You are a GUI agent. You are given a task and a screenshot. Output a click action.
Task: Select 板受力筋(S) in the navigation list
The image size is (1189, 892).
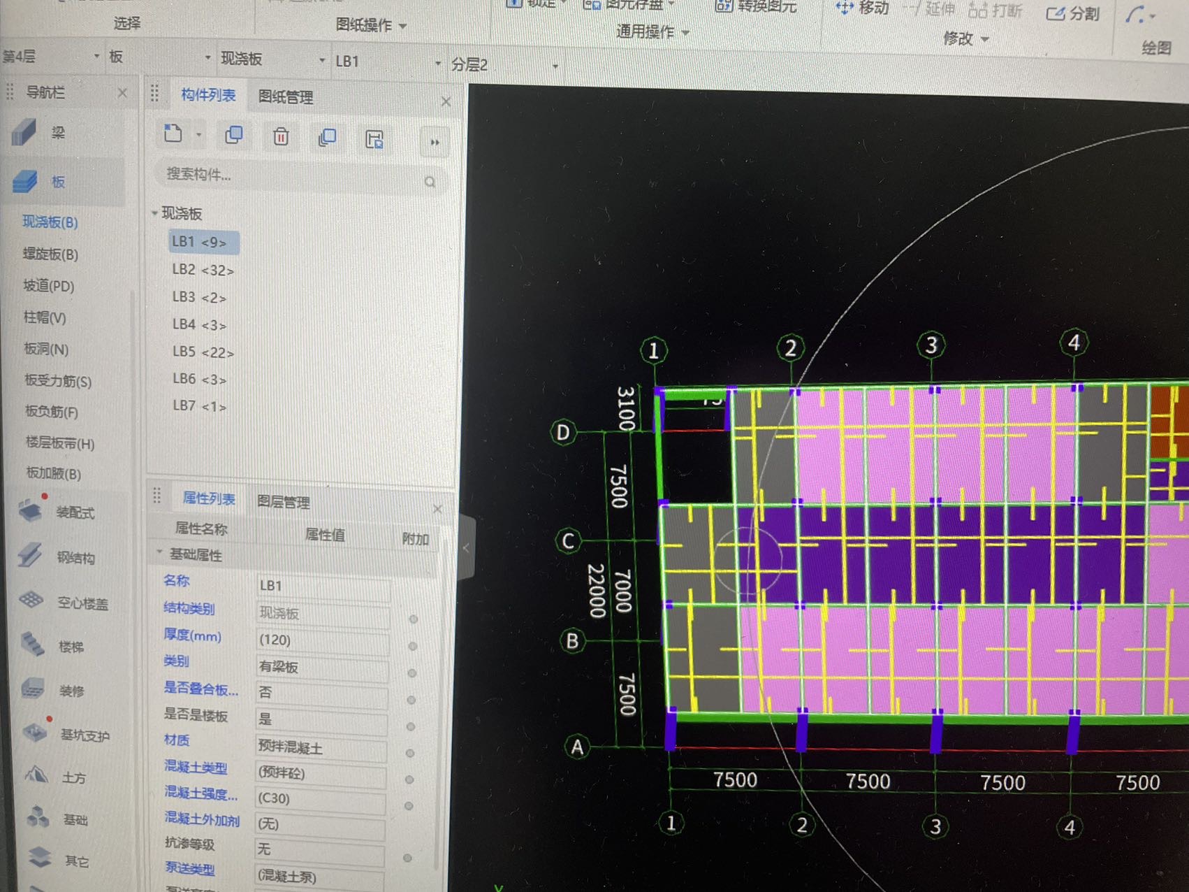pyautogui.click(x=58, y=381)
